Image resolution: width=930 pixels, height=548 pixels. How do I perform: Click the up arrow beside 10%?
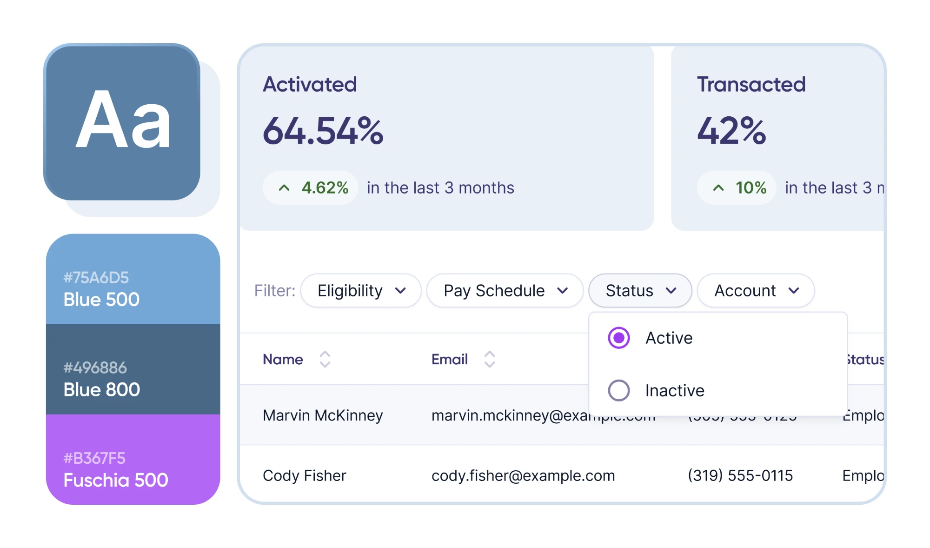point(718,188)
